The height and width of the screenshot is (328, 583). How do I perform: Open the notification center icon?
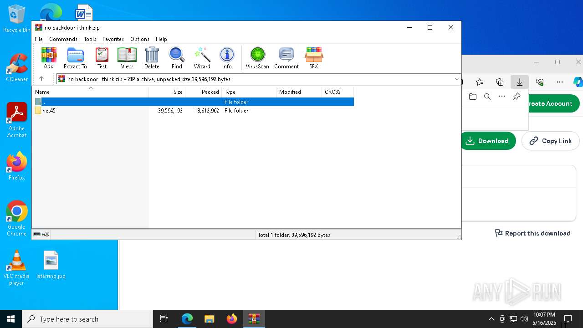568,319
